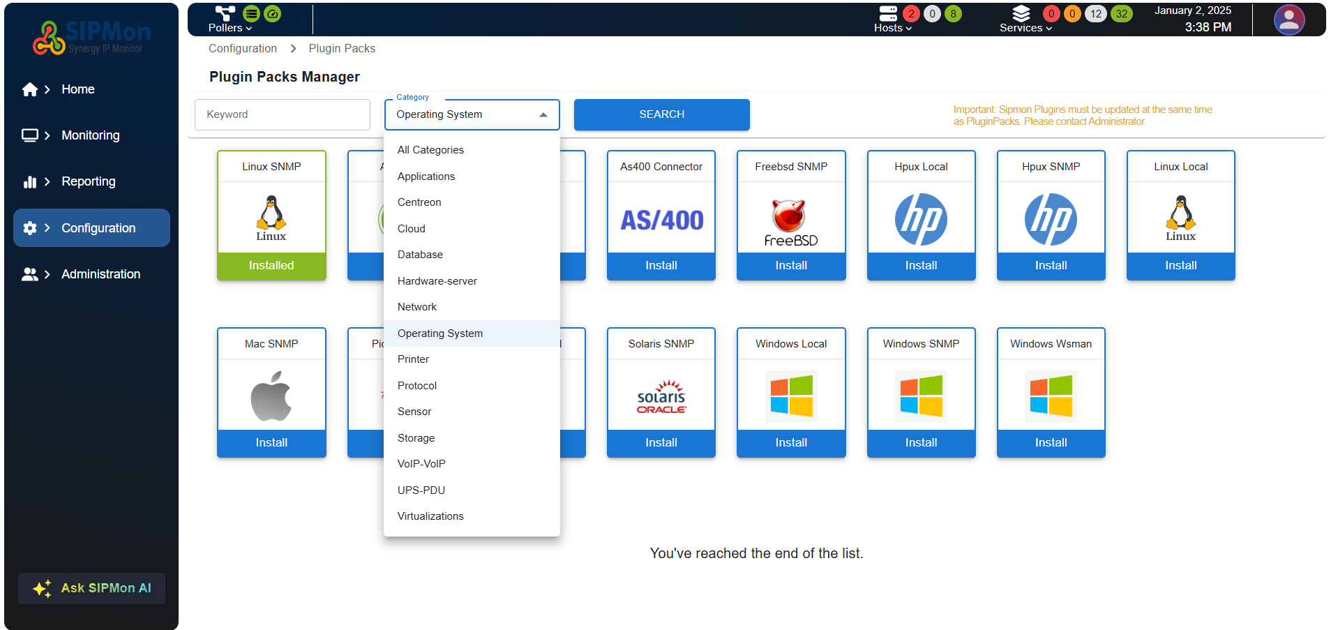Install the Windows SNMP plugin pack
This screenshot has height=630, width=1338.
[920, 442]
